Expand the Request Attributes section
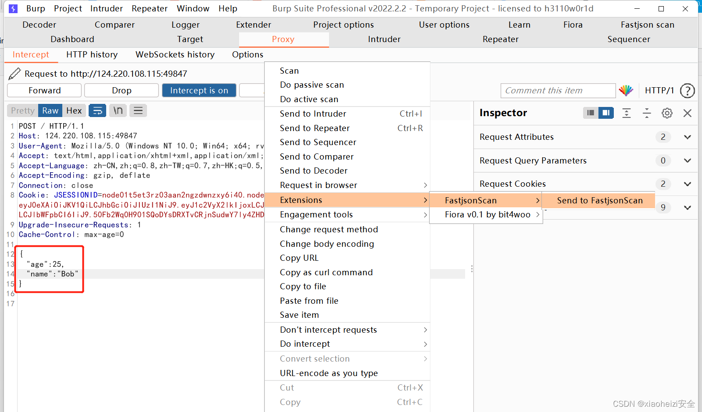 (x=687, y=137)
